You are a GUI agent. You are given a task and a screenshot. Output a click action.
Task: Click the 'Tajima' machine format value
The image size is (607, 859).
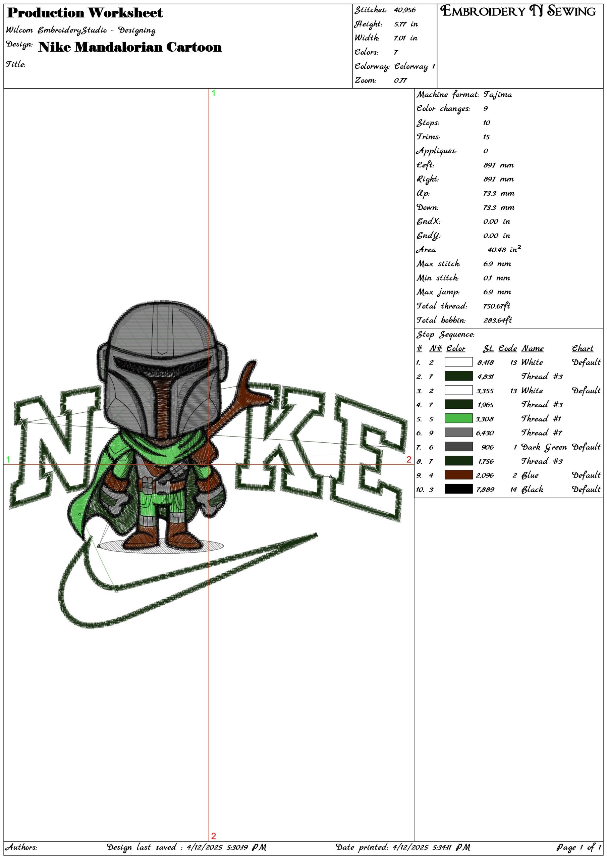(497, 95)
